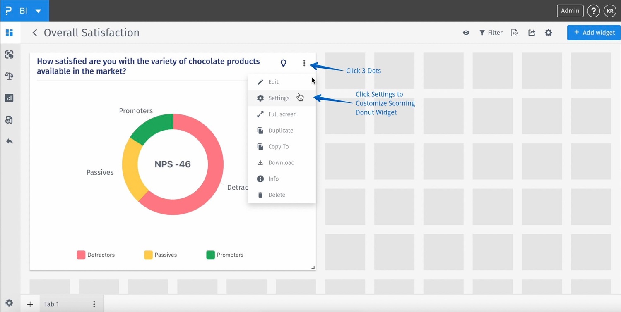Click the Filter button

tap(491, 33)
